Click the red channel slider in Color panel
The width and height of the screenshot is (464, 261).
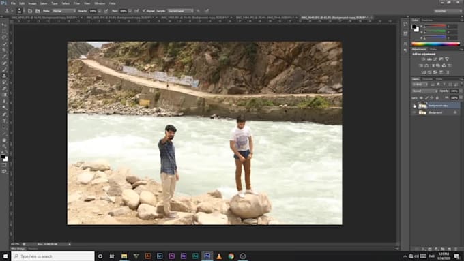(x=435, y=26)
